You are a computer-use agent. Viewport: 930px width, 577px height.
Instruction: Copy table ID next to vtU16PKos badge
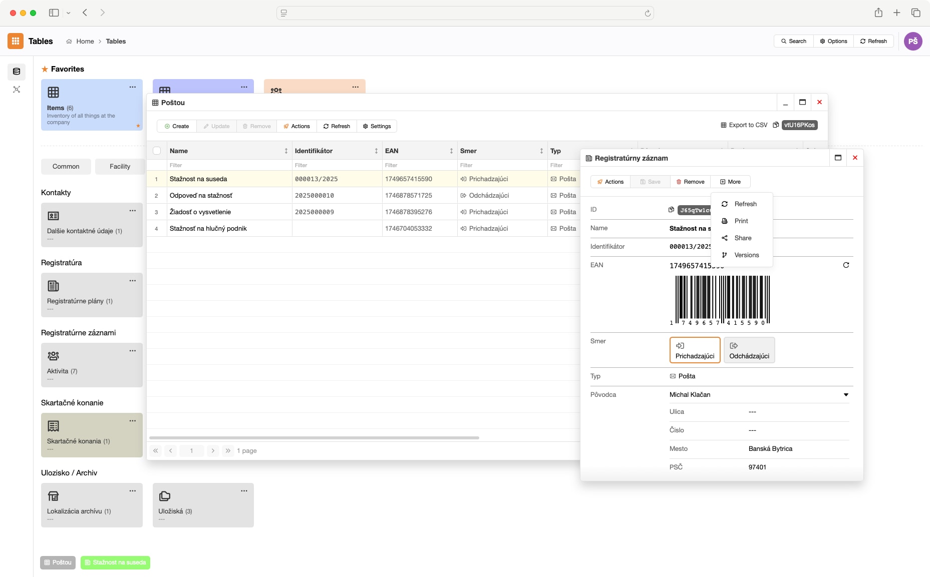click(x=776, y=125)
